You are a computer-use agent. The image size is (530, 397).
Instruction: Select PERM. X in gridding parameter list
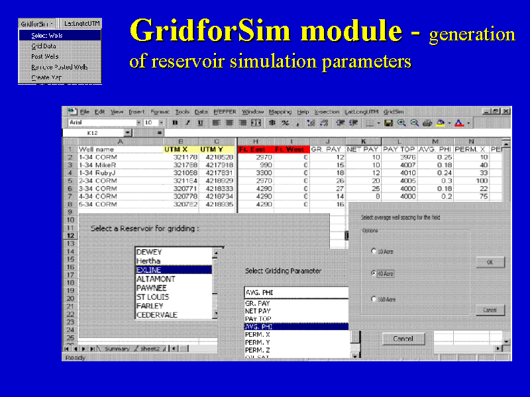click(x=296, y=335)
